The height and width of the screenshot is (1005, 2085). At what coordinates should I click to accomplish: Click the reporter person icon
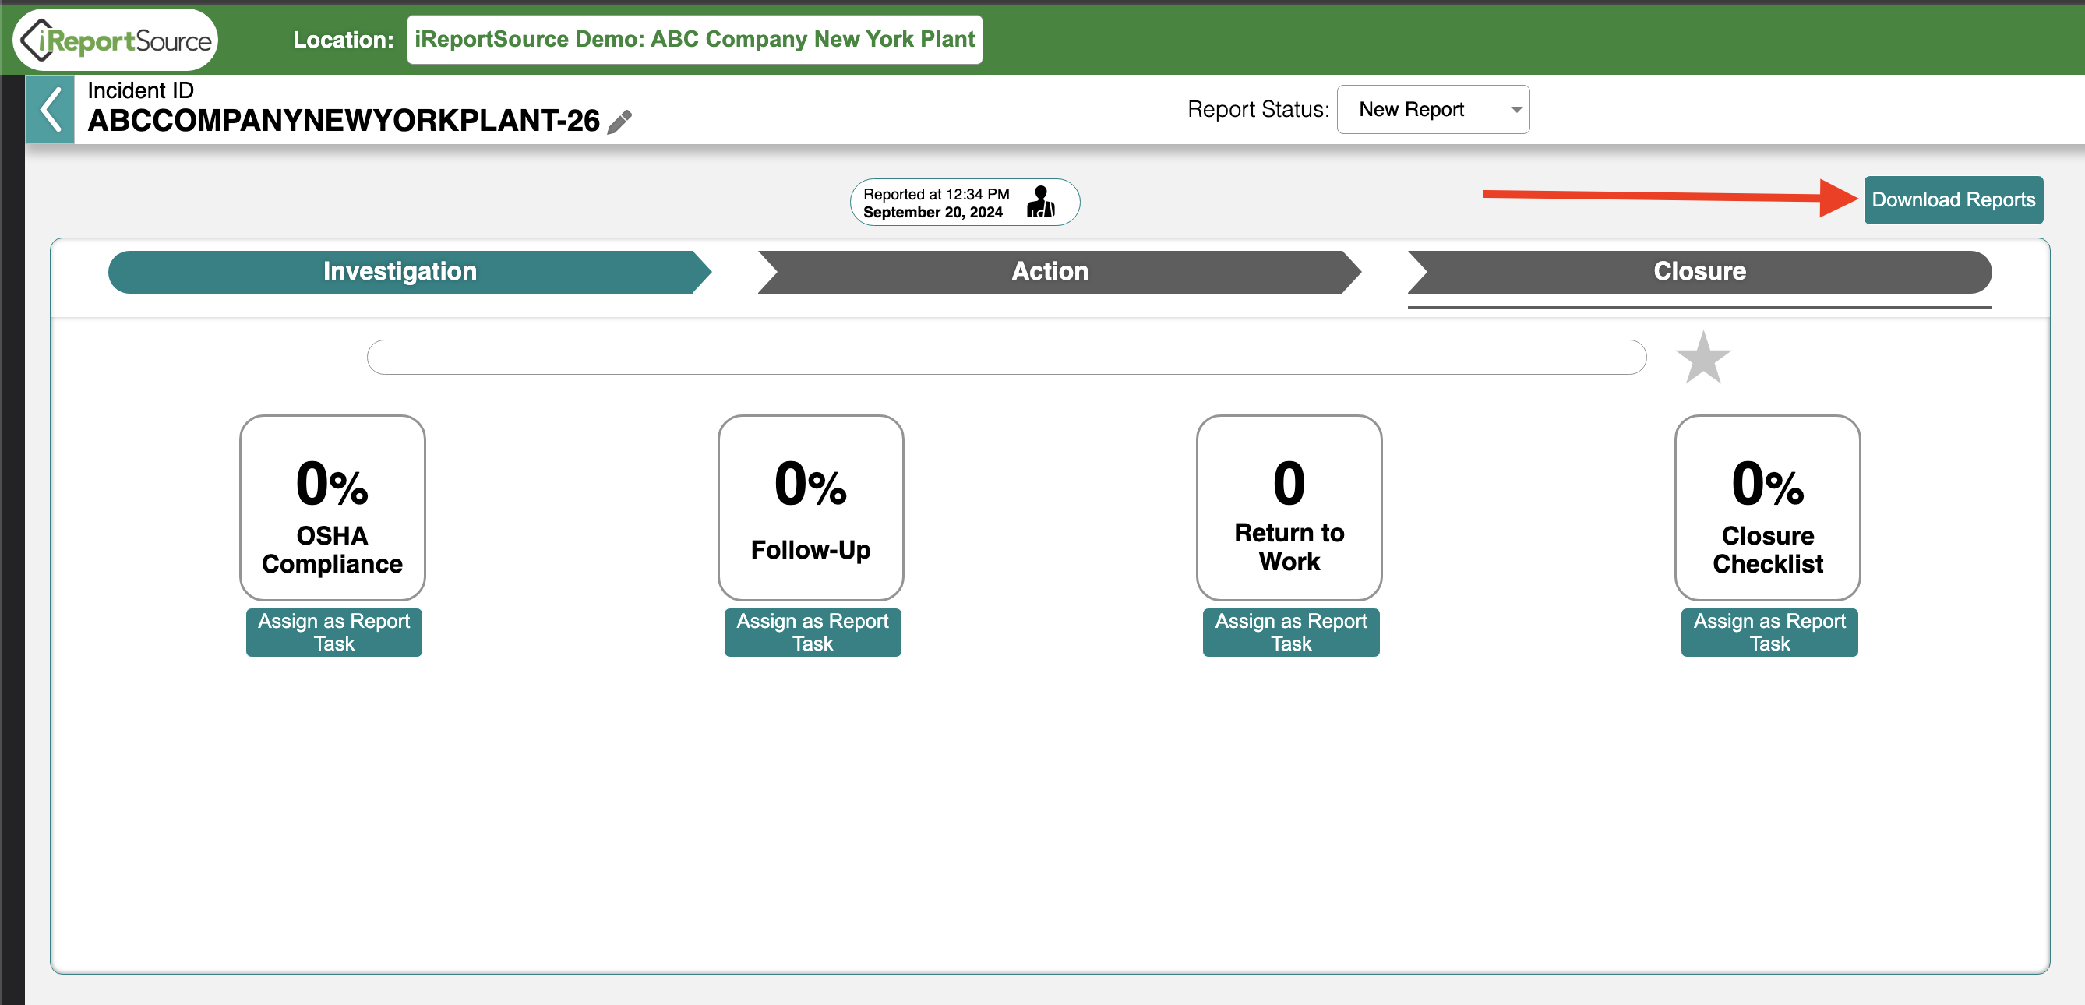point(1040,203)
